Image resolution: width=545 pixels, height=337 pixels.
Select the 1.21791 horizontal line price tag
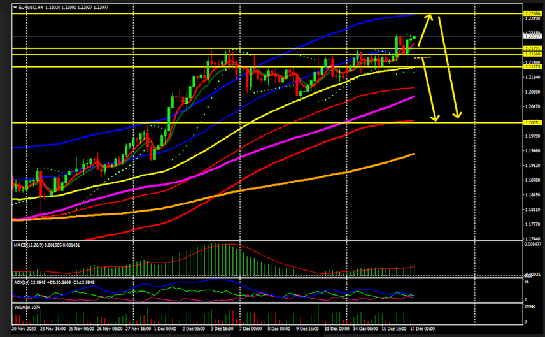point(532,48)
